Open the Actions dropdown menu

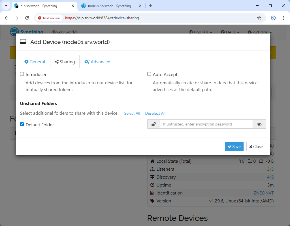click(x=260, y=32)
